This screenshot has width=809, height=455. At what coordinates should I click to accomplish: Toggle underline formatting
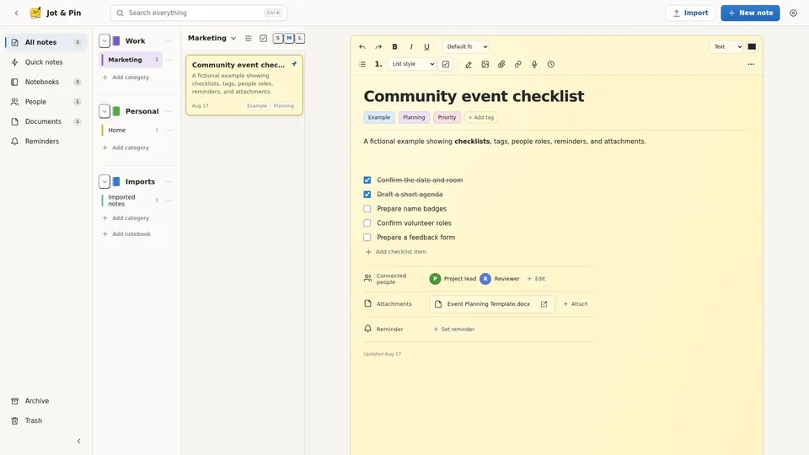(426, 46)
